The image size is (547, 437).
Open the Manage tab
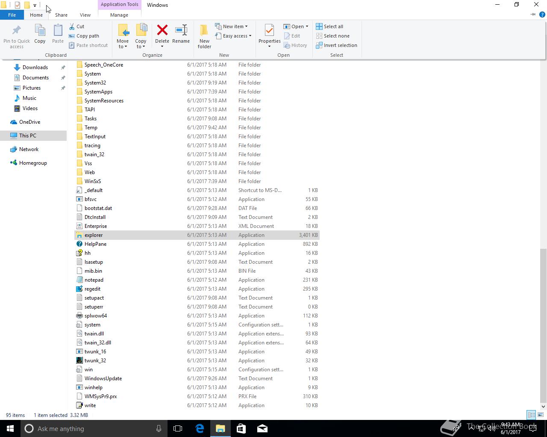click(119, 15)
